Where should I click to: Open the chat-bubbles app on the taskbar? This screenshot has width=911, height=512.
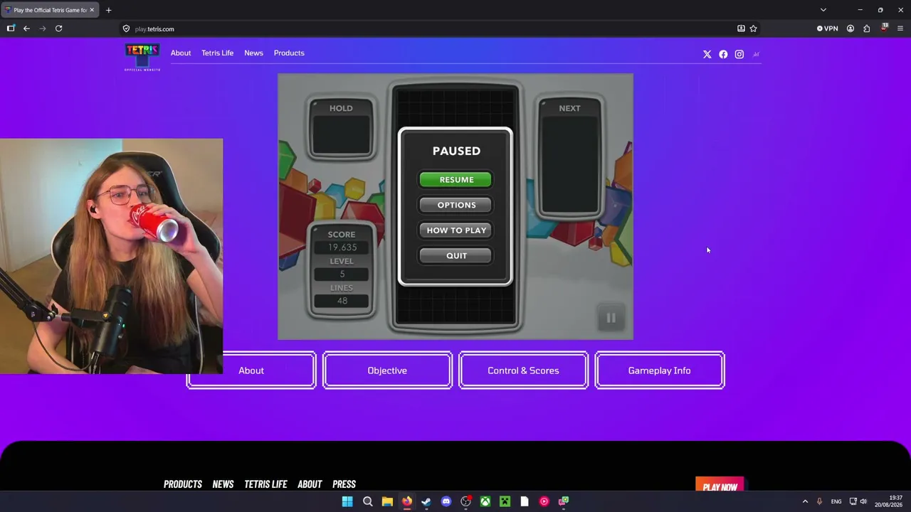click(564, 501)
